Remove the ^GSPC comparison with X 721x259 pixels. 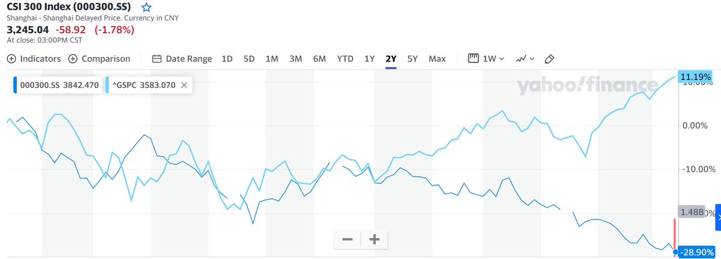coord(183,85)
